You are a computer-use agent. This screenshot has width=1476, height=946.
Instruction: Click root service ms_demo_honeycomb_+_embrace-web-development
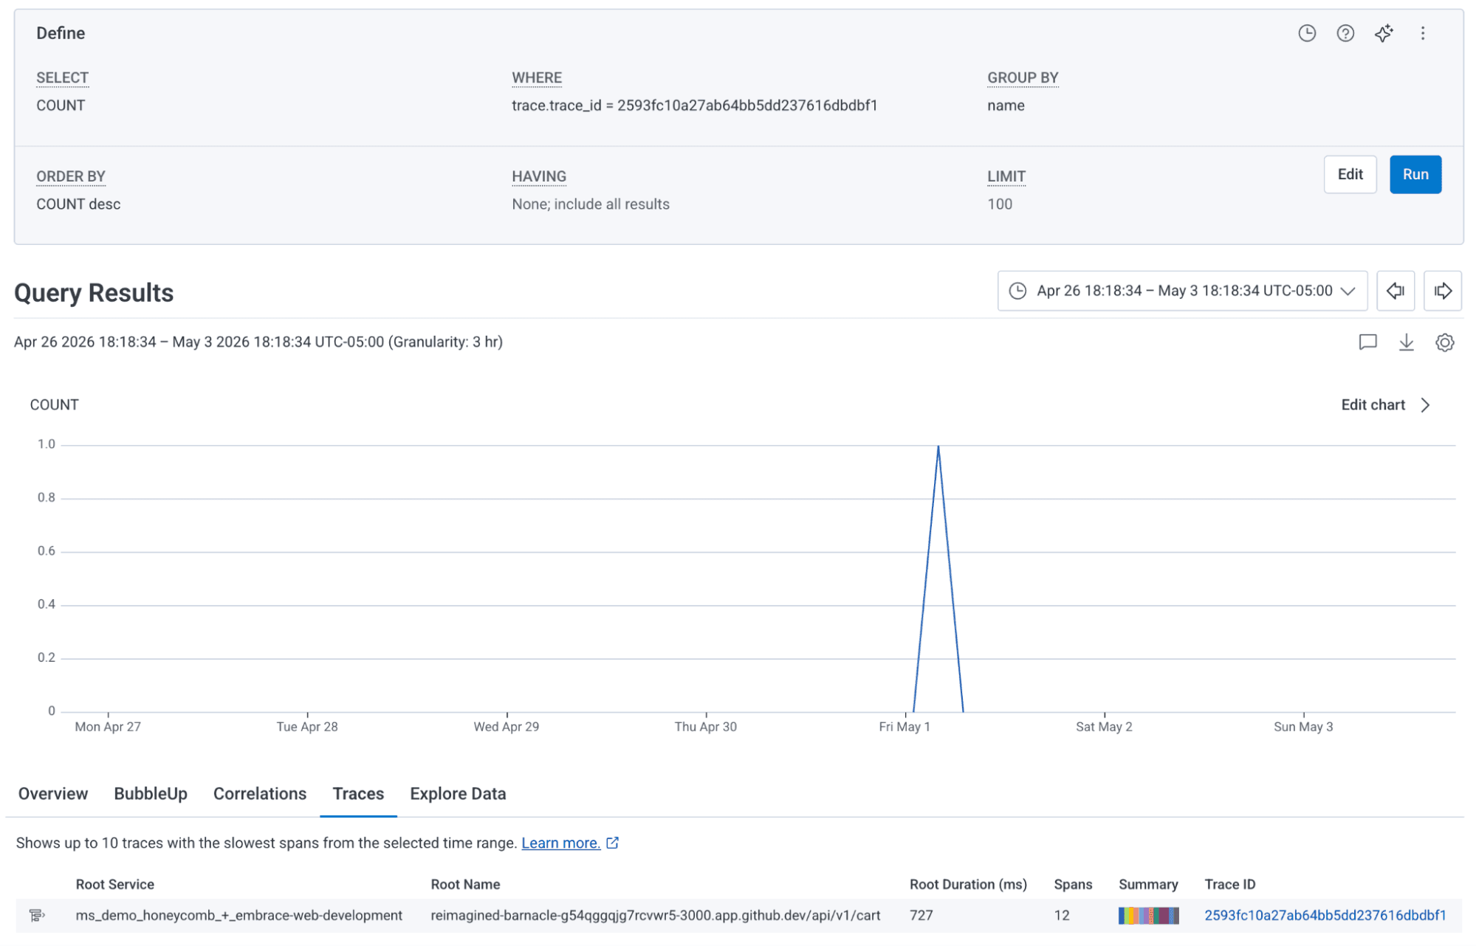pyautogui.click(x=239, y=916)
